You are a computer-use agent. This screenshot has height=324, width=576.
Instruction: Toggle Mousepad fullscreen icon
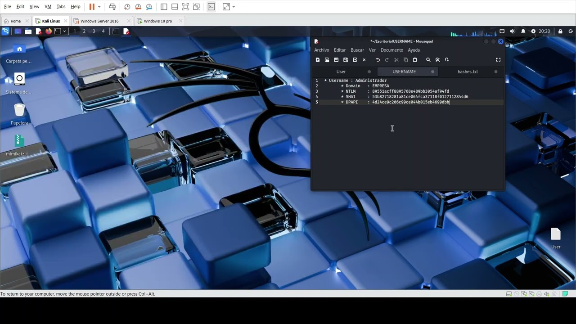tap(498, 60)
